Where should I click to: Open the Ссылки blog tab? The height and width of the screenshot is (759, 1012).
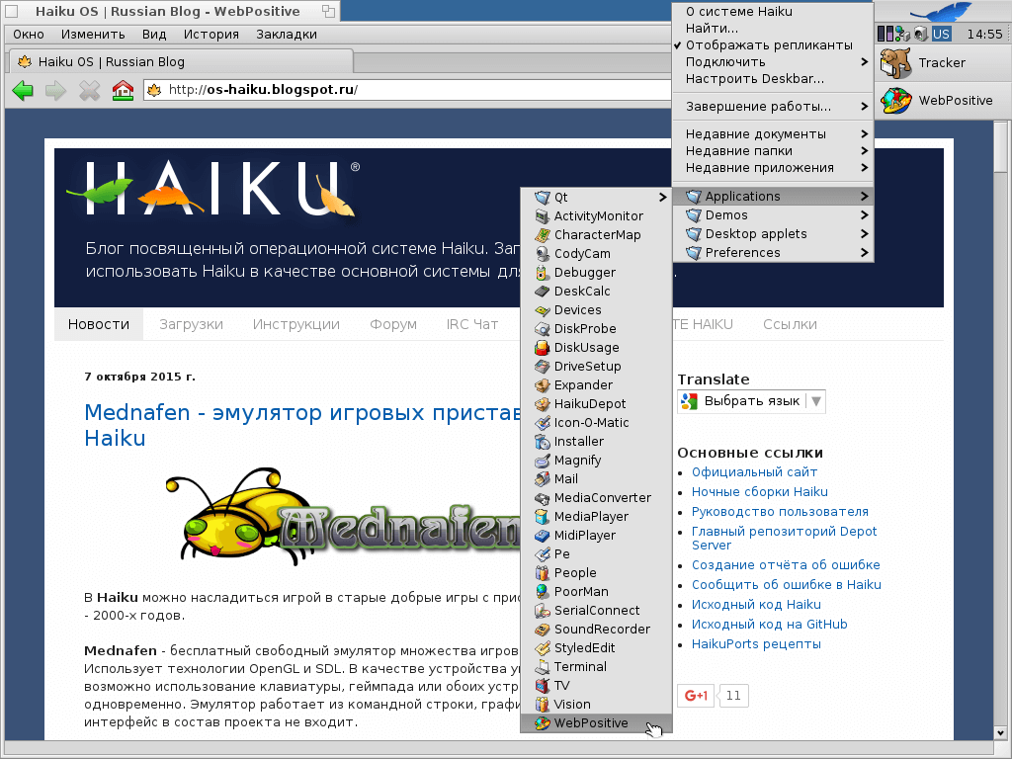(790, 324)
